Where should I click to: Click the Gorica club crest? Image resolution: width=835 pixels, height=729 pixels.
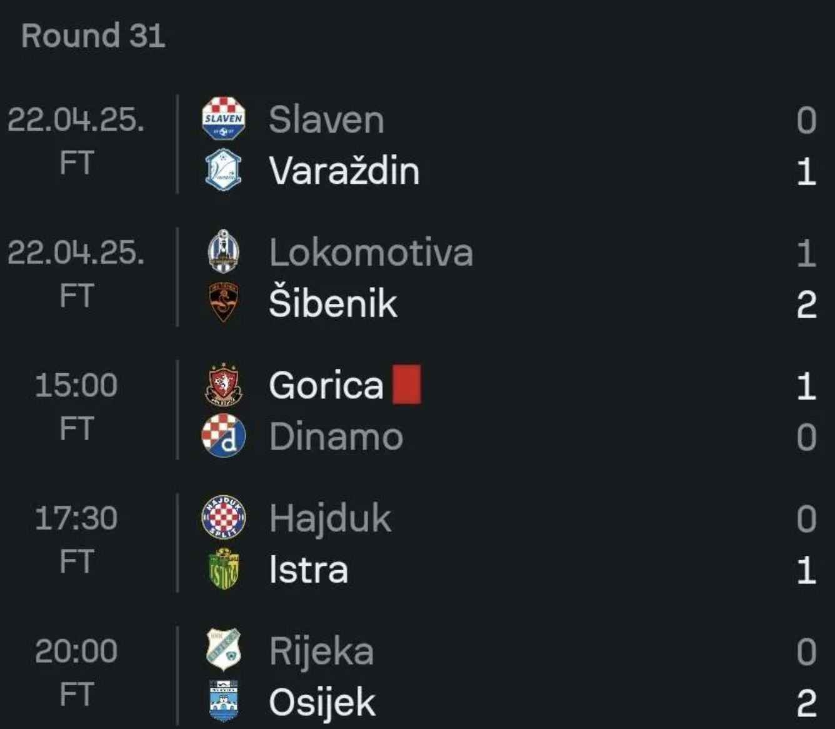223,385
